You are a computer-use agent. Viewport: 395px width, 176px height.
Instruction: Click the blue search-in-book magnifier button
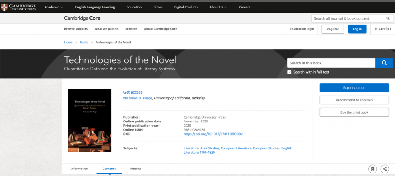(384, 63)
